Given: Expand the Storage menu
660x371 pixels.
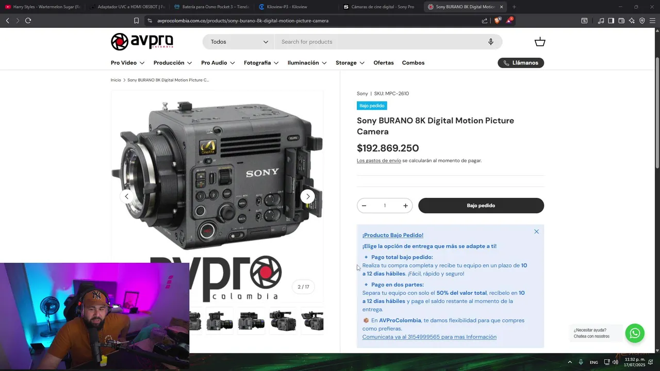Looking at the screenshot, I should click(350, 63).
